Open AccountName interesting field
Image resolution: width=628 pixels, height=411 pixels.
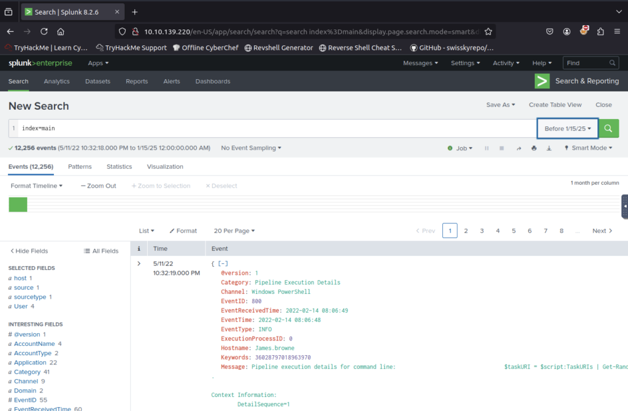coord(34,344)
